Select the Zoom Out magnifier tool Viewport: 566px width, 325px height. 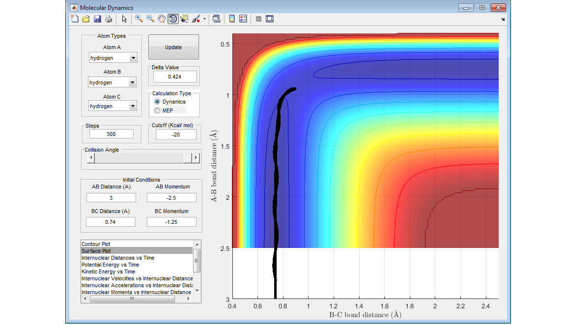150,19
